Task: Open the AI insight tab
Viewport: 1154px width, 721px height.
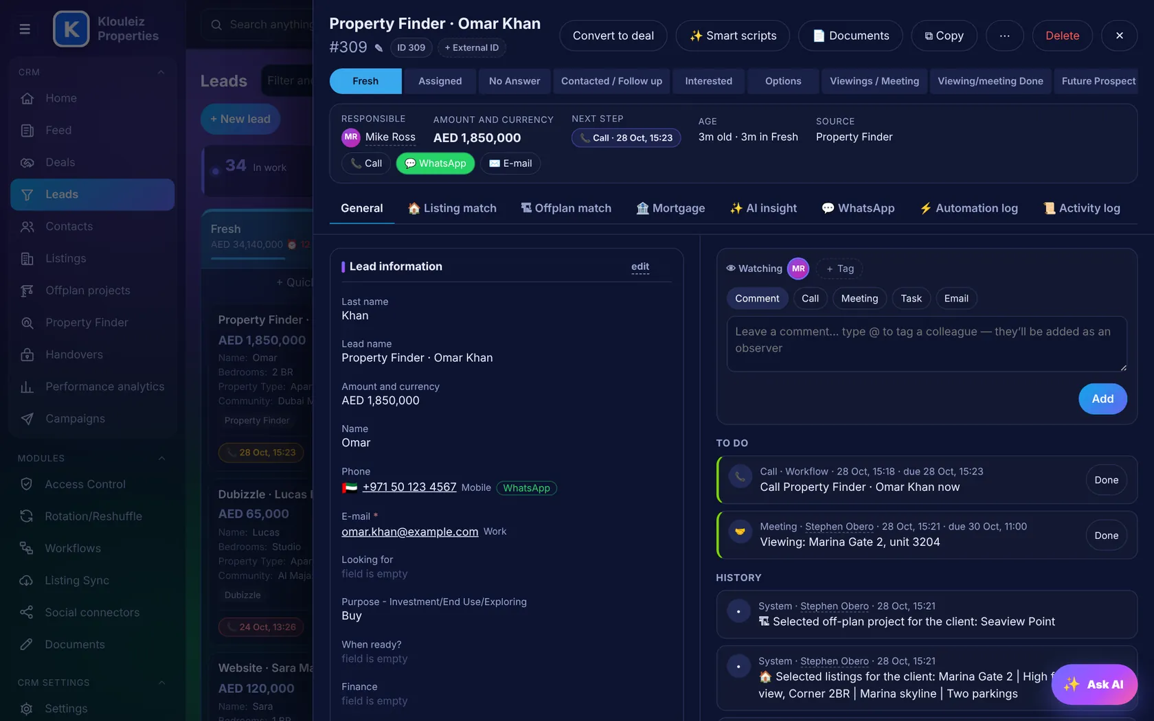Action: click(763, 208)
